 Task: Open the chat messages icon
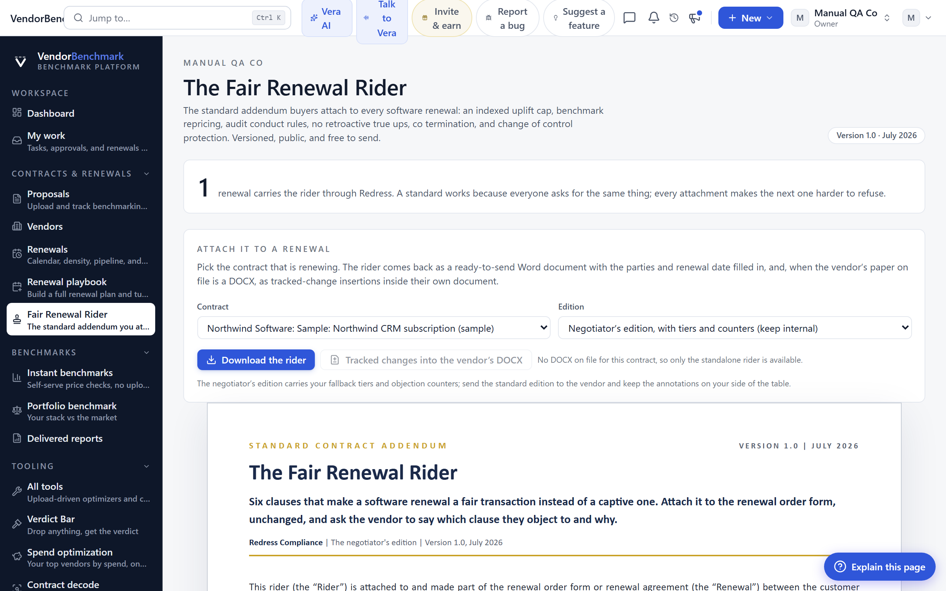coord(629,18)
